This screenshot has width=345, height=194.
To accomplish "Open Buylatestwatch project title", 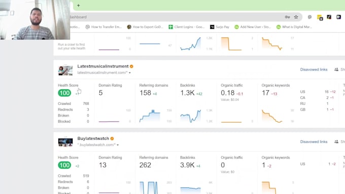I will (x=93, y=138).
